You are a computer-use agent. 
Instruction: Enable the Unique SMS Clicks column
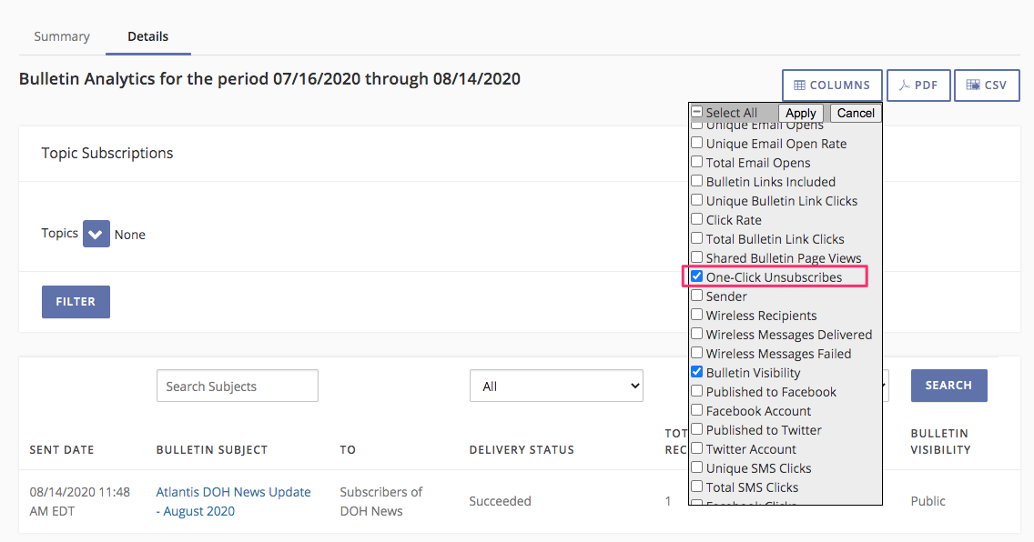pos(696,467)
